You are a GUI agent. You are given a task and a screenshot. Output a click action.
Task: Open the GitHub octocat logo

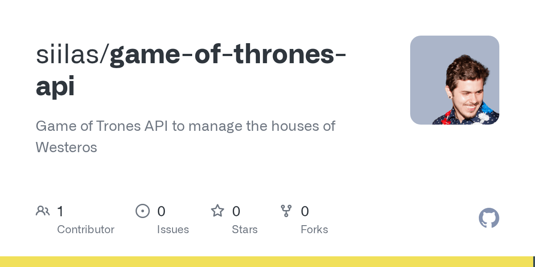[x=489, y=218]
